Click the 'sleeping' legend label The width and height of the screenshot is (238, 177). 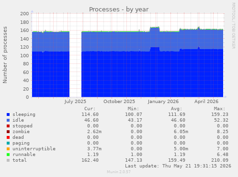pyautogui.click(x=24, y=115)
